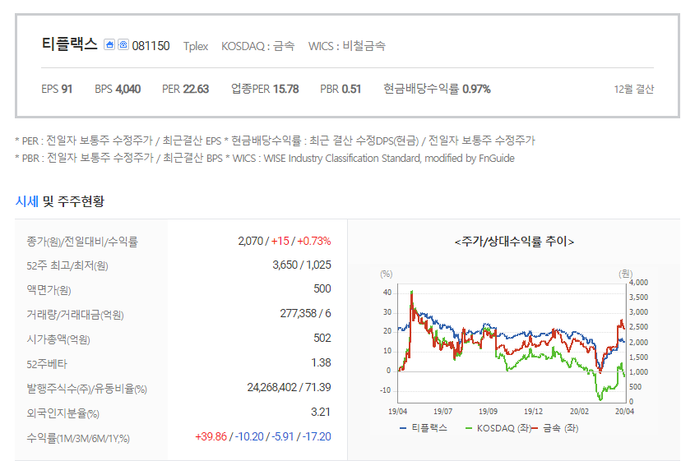695x461 pixels.
Task: Click the 발행주식수(주)/유동비율(%) row label
Action: [x=86, y=390]
